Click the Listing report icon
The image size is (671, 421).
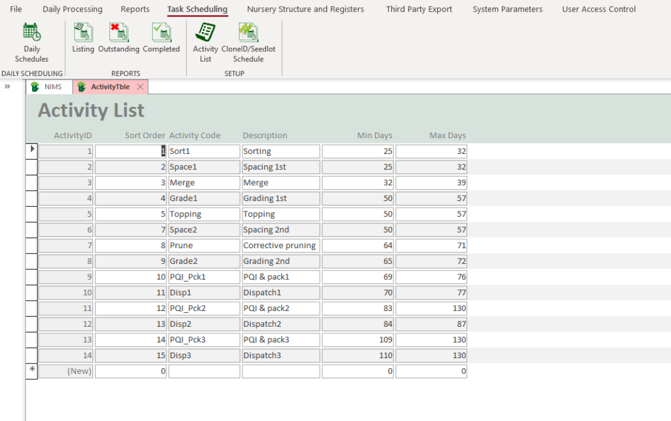(x=83, y=38)
